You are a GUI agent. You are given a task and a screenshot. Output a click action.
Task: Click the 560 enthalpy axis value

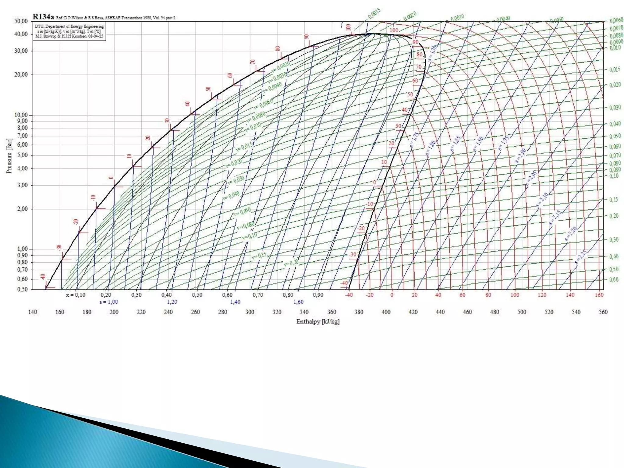[603, 312]
